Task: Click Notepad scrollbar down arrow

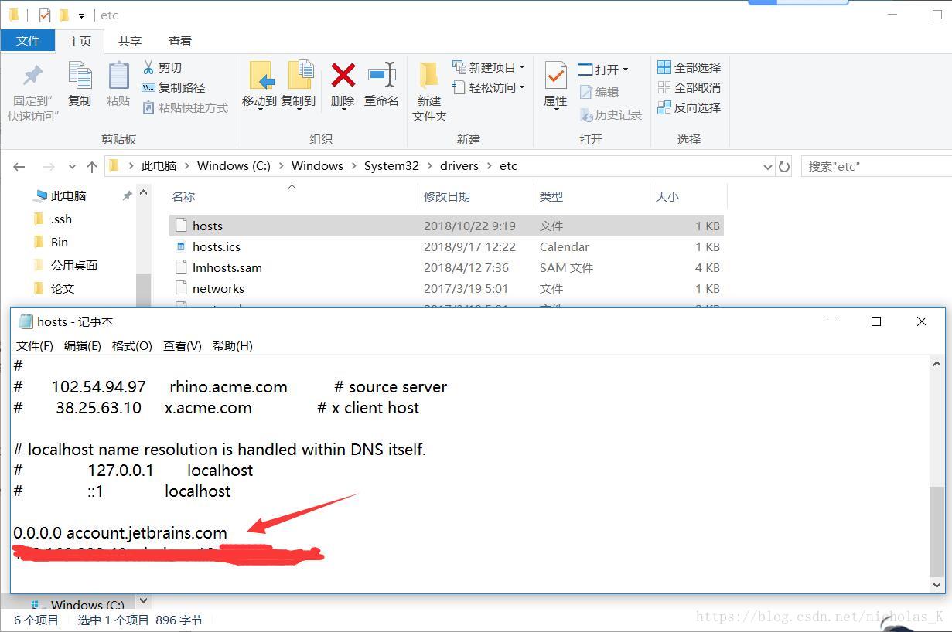Action: [x=937, y=585]
